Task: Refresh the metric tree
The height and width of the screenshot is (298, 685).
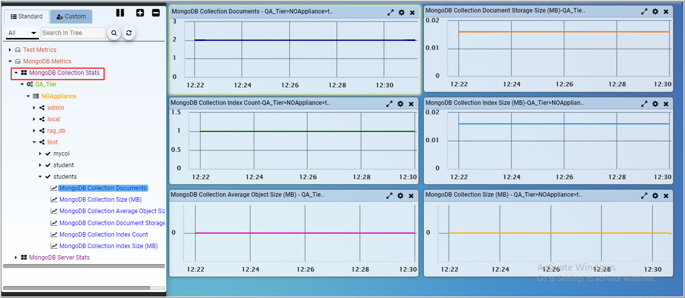Action: point(129,33)
